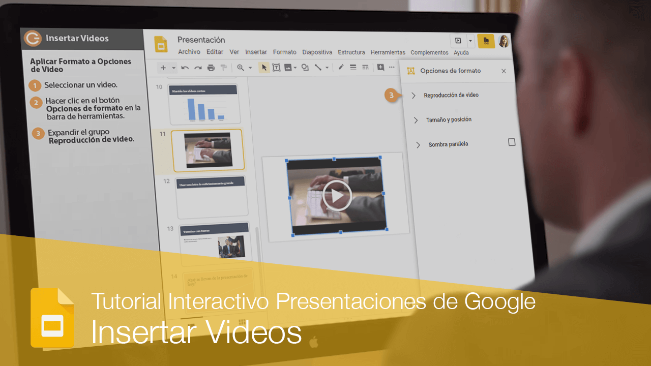Open the toolbar More options ellipsis

(x=392, y=67)
